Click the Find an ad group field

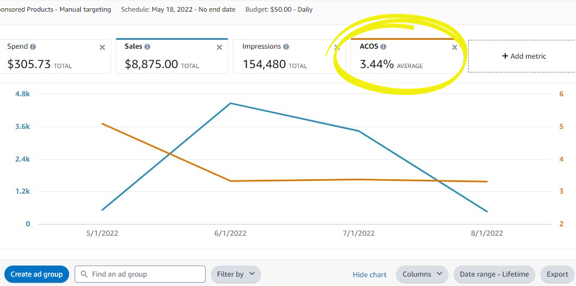pyautogui.click(x=146, y=274)
